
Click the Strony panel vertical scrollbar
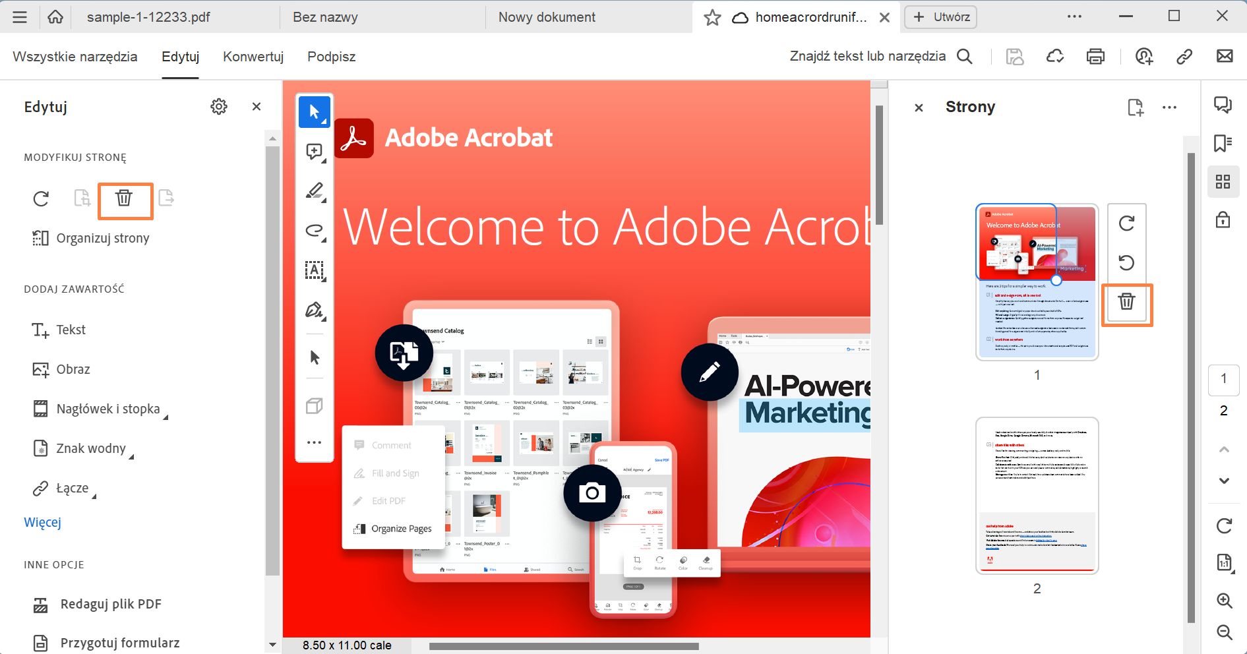pyautogui.click(x=1191, y=388)
